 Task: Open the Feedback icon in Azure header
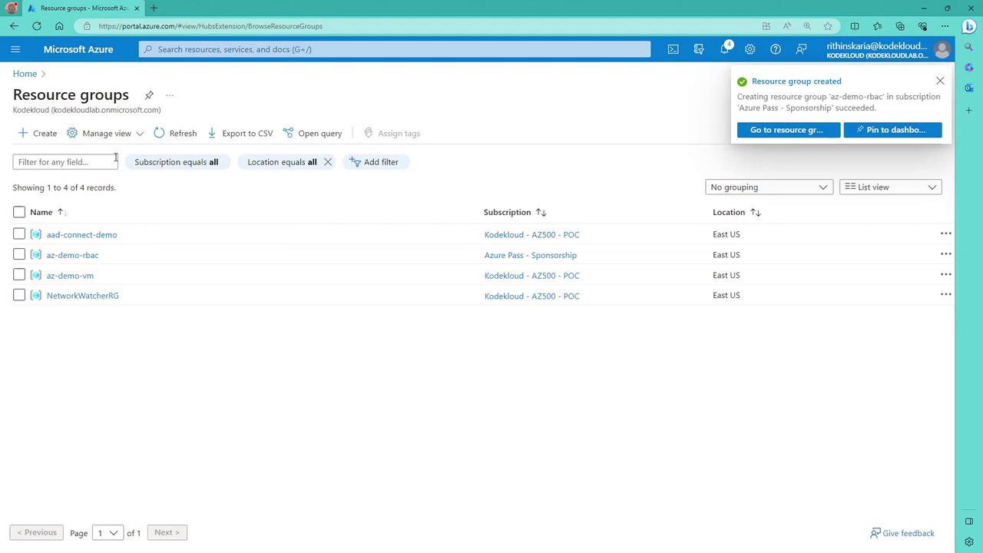(x=801, y=49)
